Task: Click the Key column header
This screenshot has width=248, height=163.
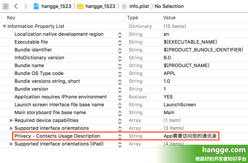Action: click(11, 17)
